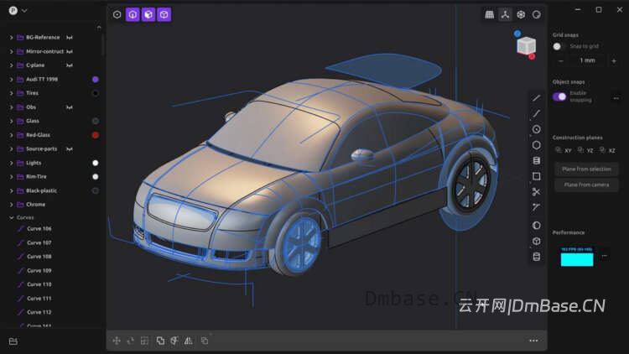Select Curve 106 in outliner
This screenshot has height=354, width=629.
[39, 229]
